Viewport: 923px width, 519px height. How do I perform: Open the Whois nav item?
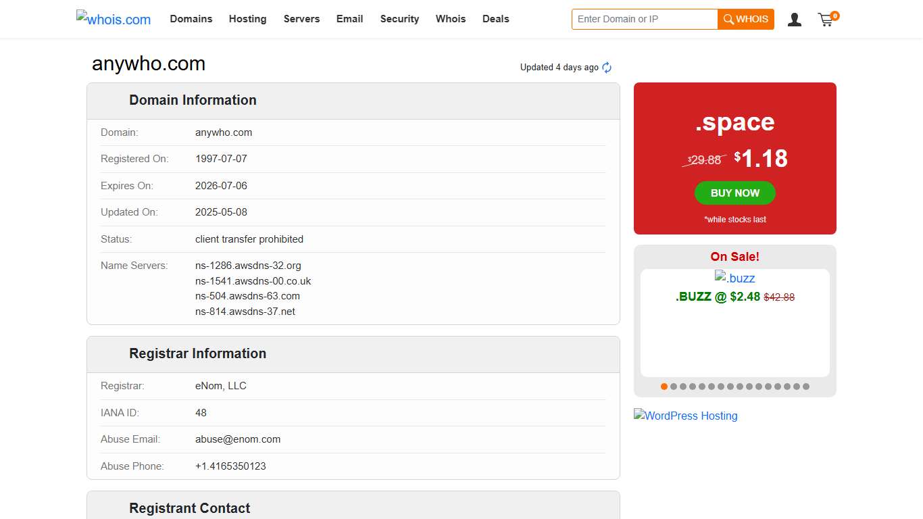pos(451,19)
